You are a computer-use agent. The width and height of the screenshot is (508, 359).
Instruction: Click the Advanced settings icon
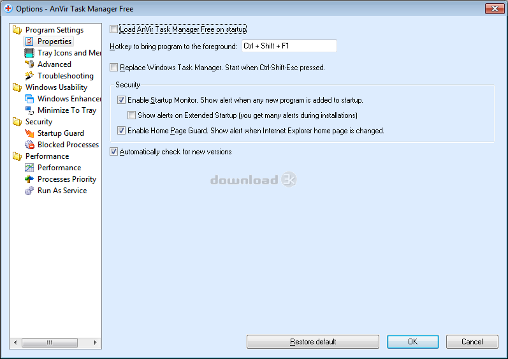(x=29, y=64)
